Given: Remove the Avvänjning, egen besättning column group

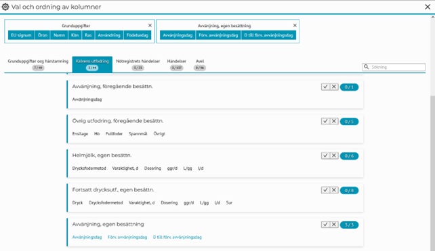Looking at the screenshot, I should (x=295, y=26).
